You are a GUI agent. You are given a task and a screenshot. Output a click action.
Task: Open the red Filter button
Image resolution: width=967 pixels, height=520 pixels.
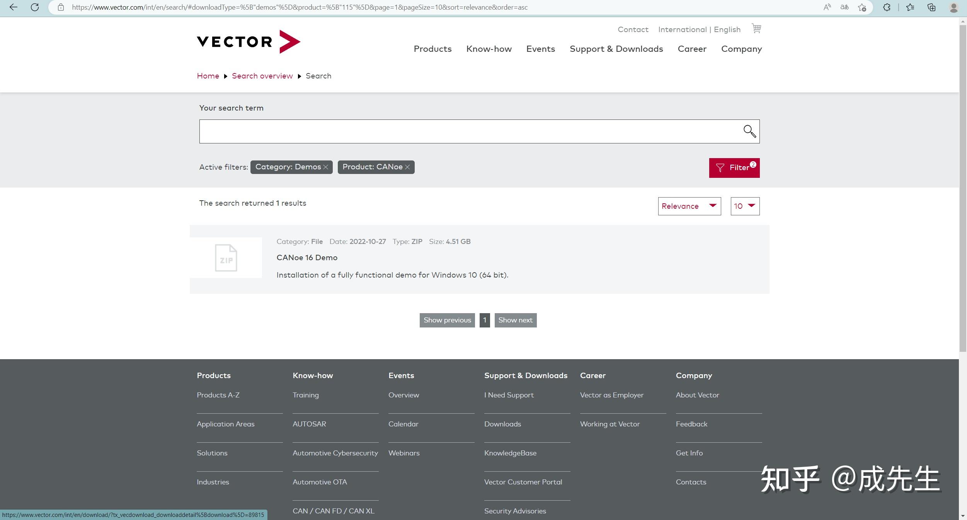[734, 168]
